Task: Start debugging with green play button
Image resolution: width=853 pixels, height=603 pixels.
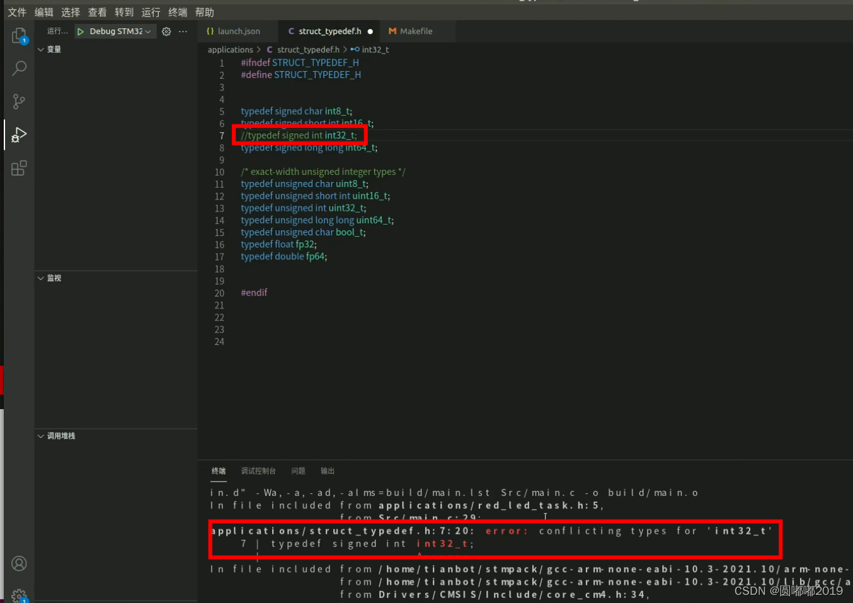Action: (81, 31)
